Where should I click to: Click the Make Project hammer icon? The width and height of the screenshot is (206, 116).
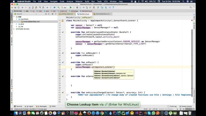coord(59,7)
